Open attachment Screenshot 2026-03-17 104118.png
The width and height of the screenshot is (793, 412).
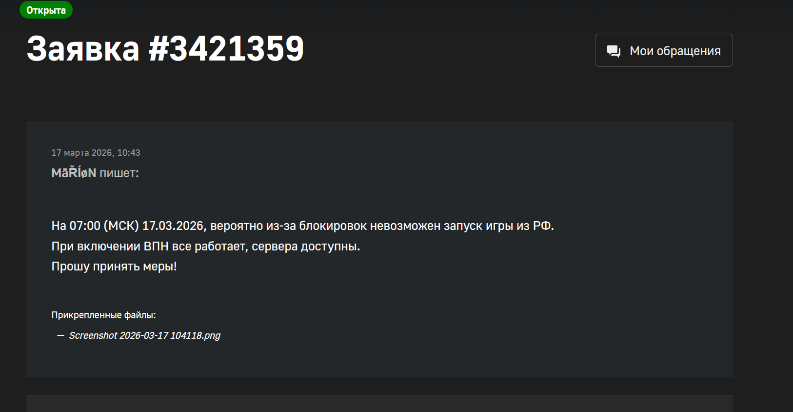point(144,335)
